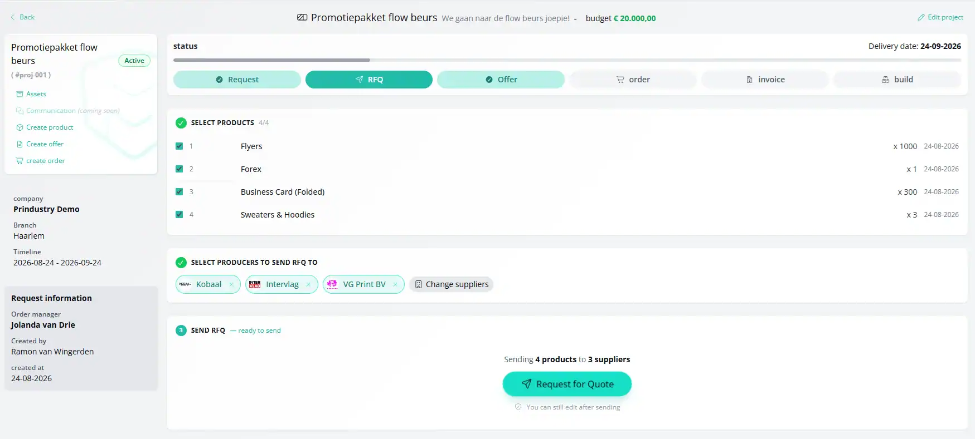The width and height of the screenshot is (975, 439).
Task: Click the Kobaal supplier logo icon
Action: 185,284
